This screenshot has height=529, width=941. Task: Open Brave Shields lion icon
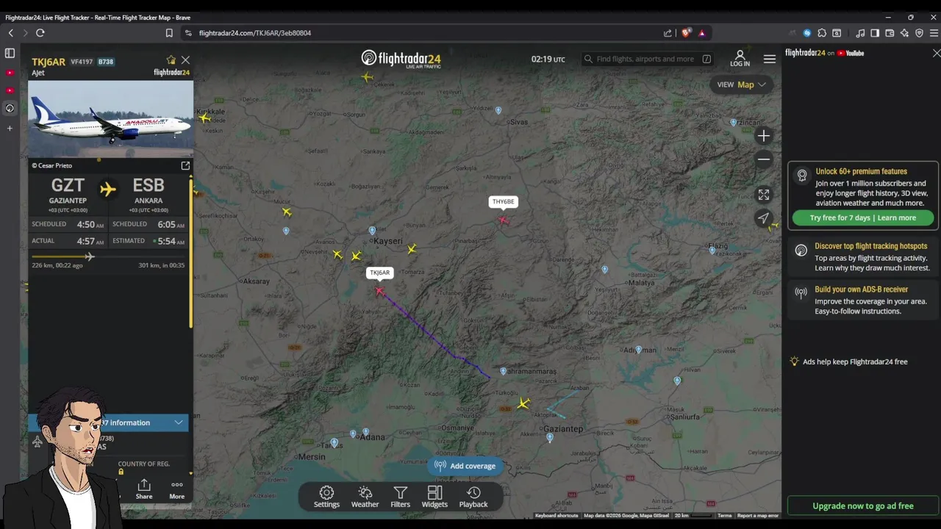click(x=686, y=33)
